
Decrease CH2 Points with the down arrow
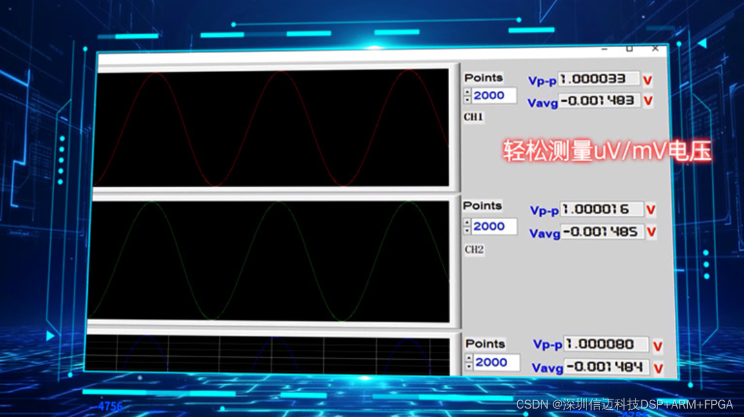click(x=467, y=230)
